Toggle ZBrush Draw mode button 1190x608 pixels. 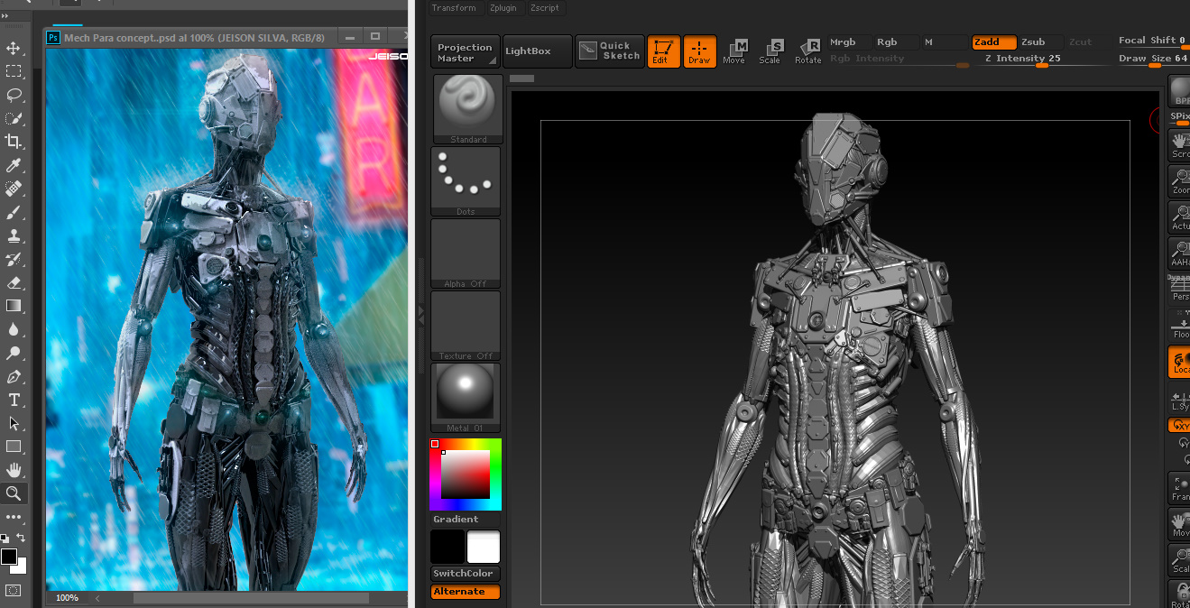click(x=699, y=51)
